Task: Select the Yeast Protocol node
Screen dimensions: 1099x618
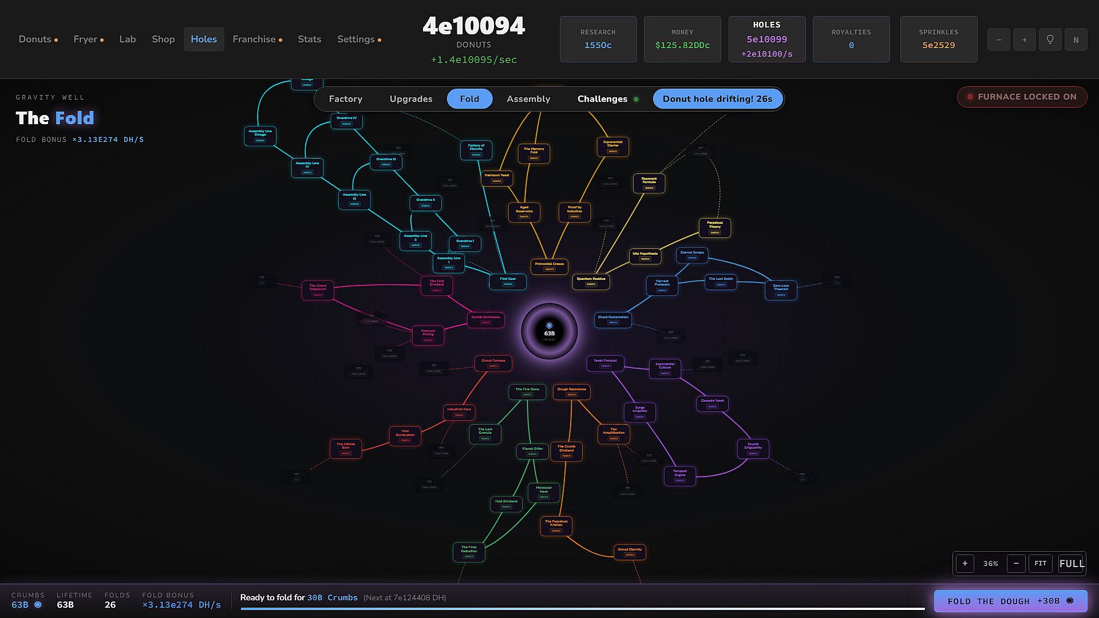Action: (x=605, y=363)
